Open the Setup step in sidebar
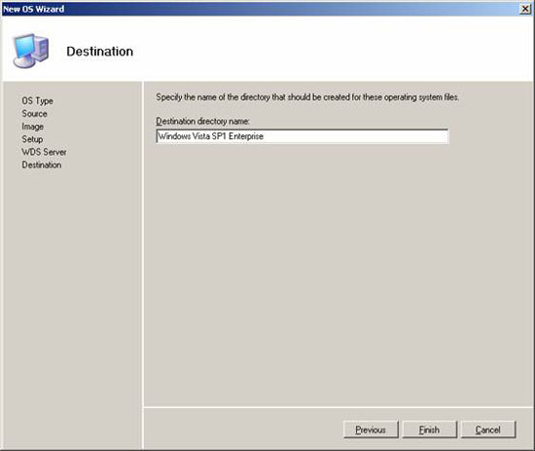This screenshot has width=535, height=451. tap(32, 139)
